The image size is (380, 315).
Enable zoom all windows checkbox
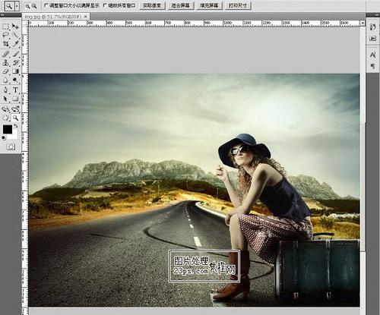[x=105, y=5]
